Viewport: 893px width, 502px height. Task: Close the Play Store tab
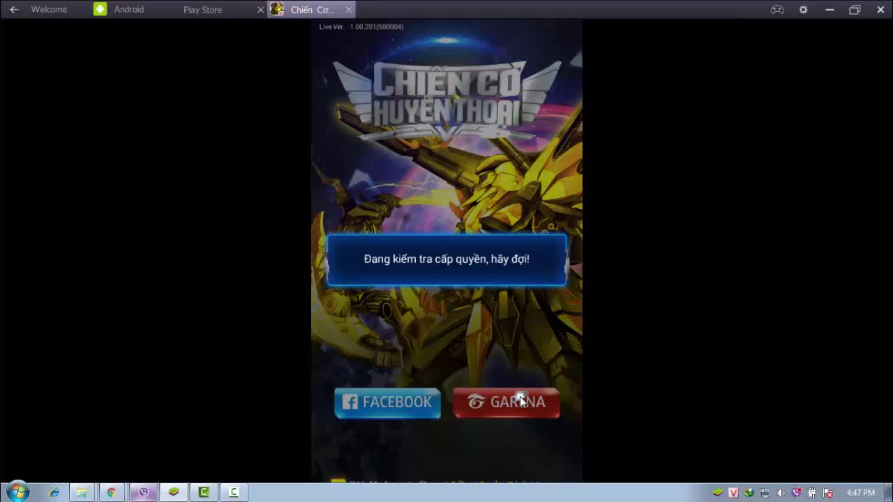260,10
